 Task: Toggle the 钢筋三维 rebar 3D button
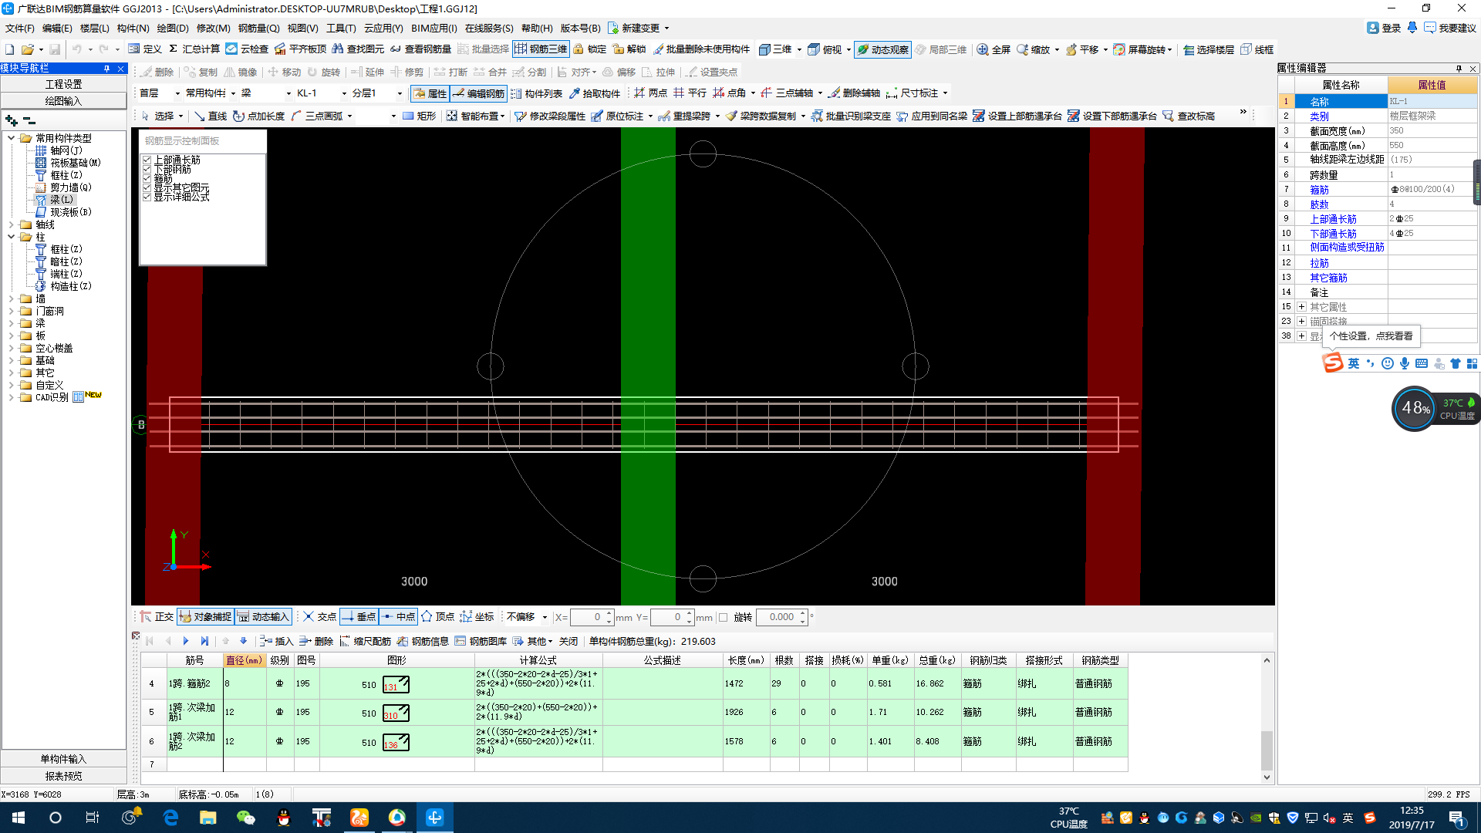(541, 49)
